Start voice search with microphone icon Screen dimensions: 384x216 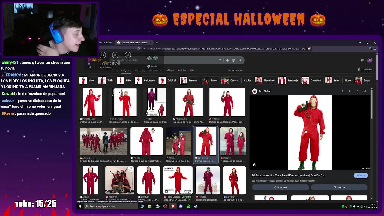pyautogui.click(x=227, y=60)
